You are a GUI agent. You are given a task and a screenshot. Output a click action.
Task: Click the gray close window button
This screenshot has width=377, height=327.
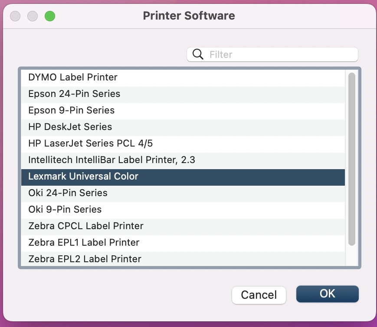click(x=15, y=16)
